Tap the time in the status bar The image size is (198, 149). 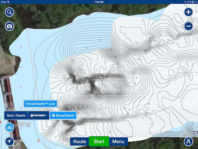[99, 2]
